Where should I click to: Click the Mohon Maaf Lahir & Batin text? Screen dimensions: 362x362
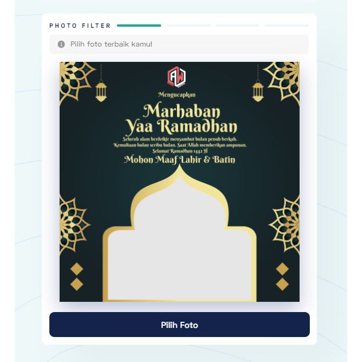point(180,160)
